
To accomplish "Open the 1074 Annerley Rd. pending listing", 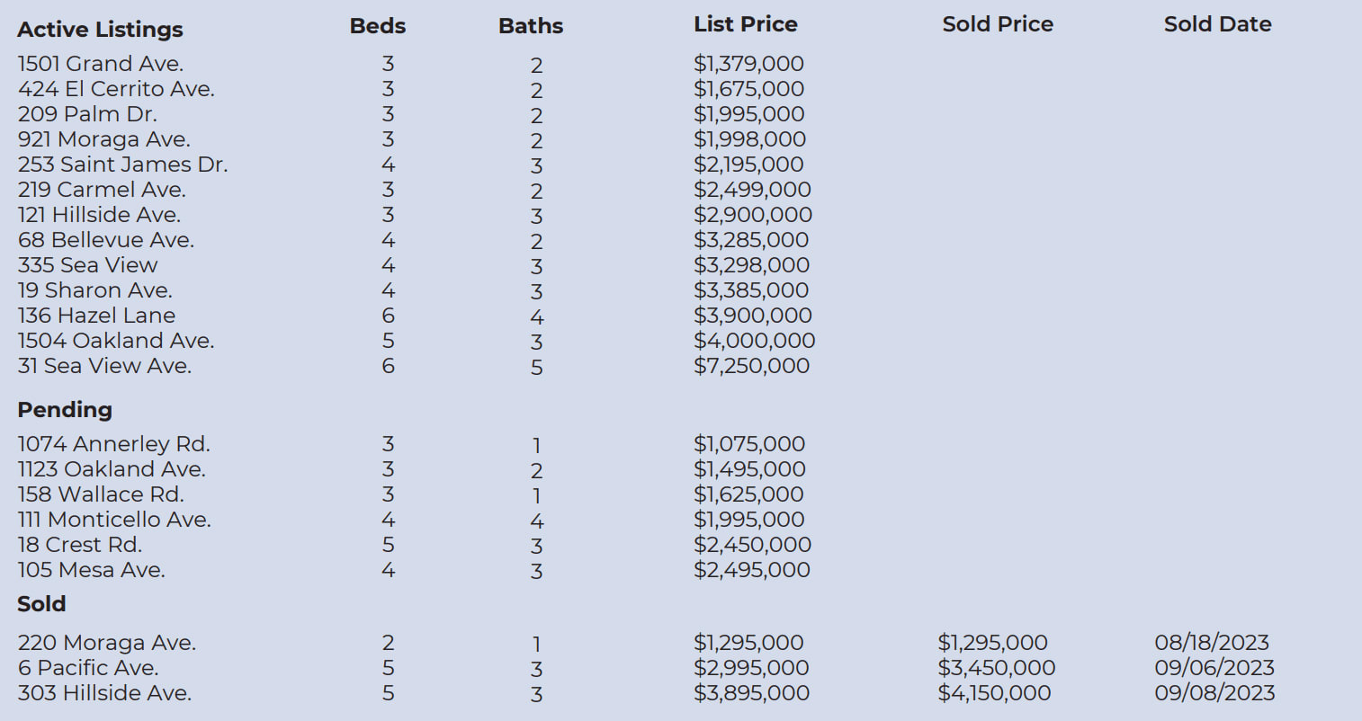I will tap(113, 444).
